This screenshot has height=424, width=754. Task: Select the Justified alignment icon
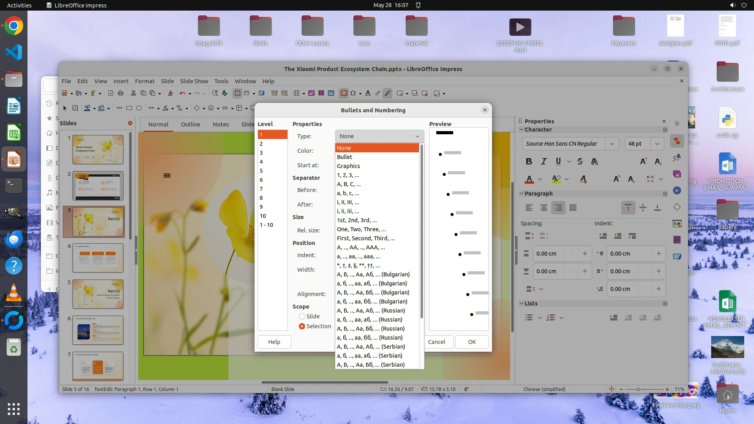(573, 208)
